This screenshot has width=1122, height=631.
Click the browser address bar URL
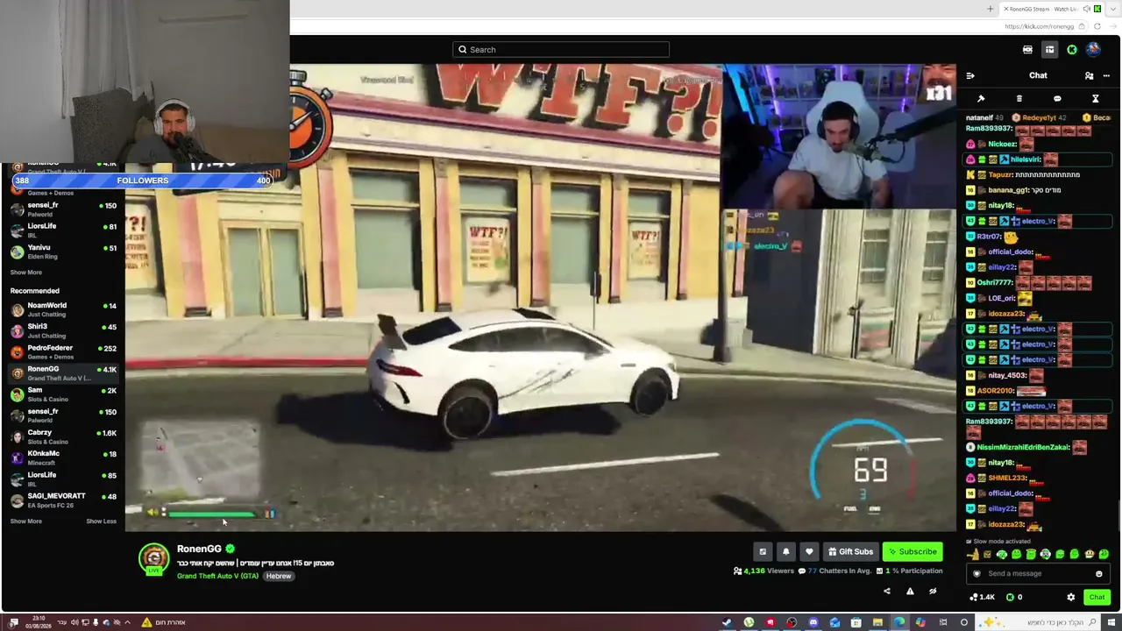click(1039, 27)
